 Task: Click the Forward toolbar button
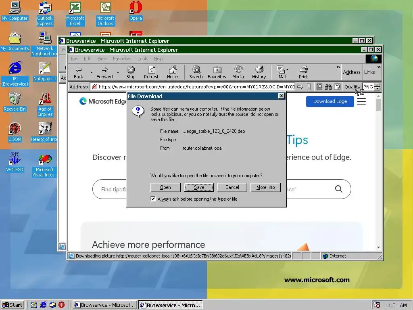pyautogui.click(x=104, y=73)
